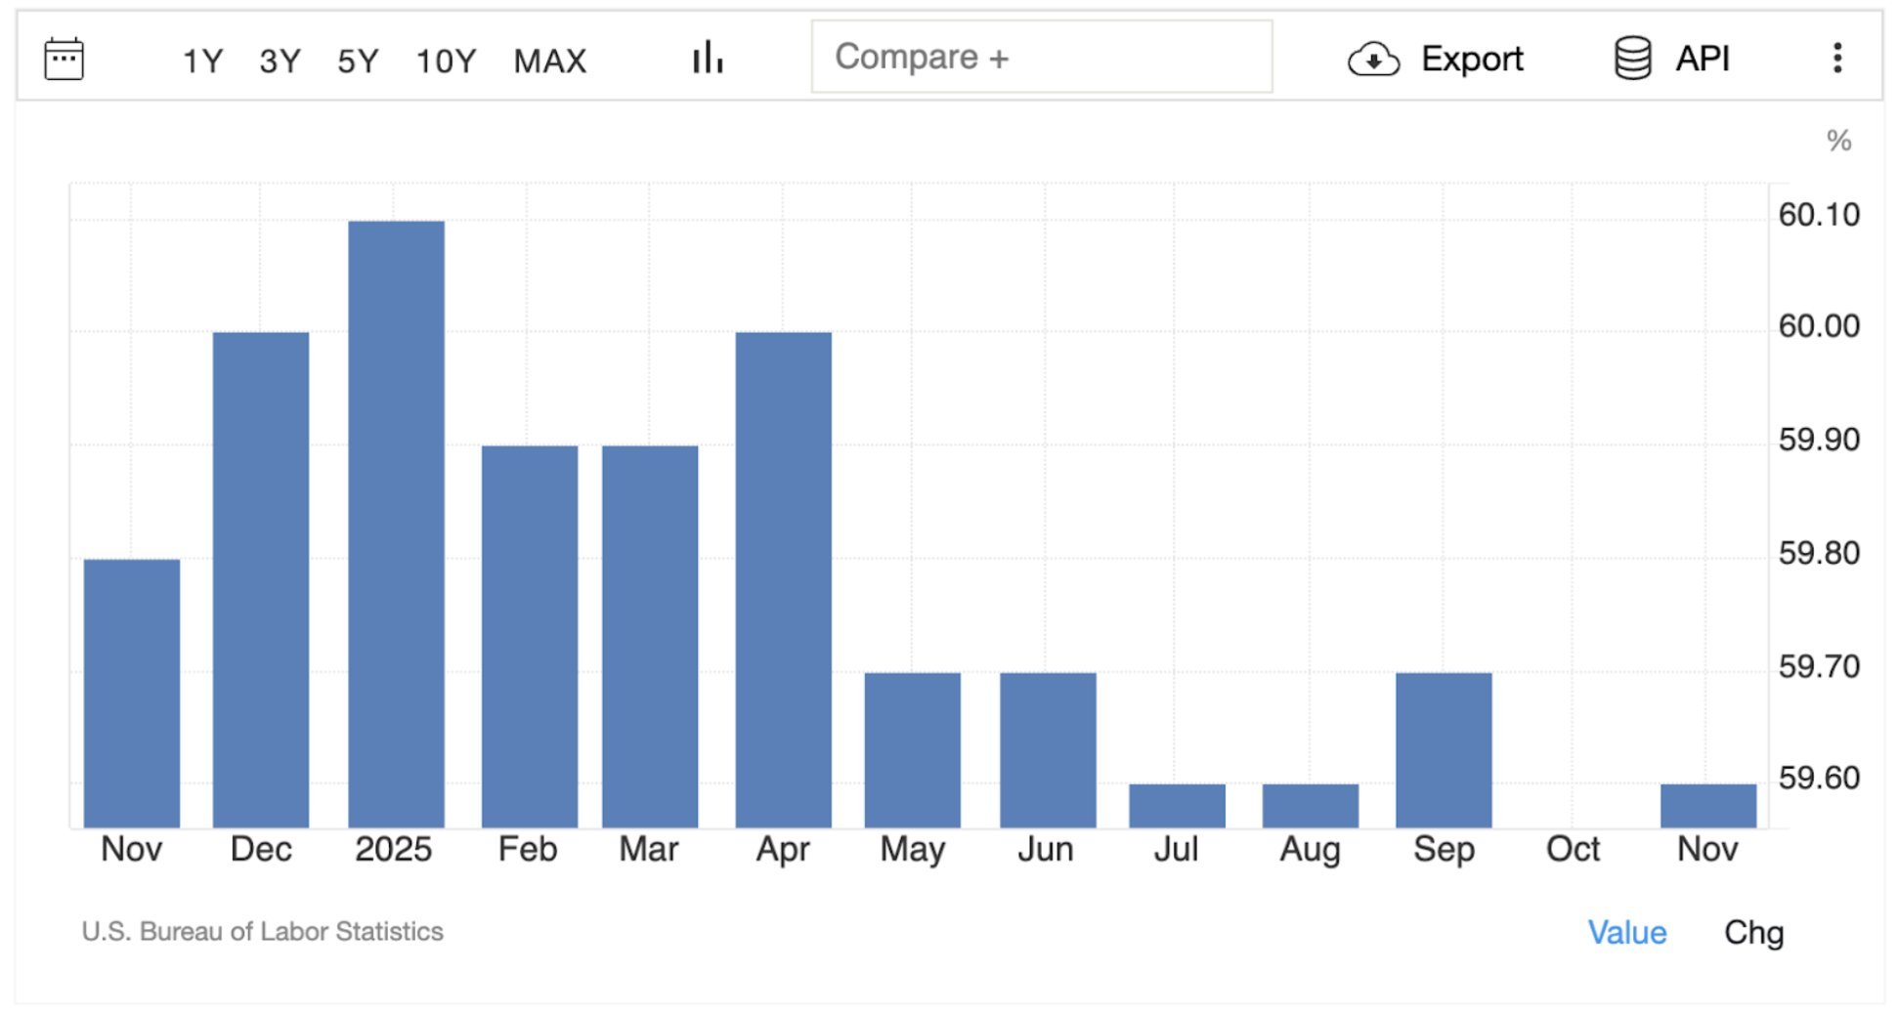The height and width of the screenshot is (1014, 1898).
Task: Open the three-dot more options menu
Action: [1836, 59]
